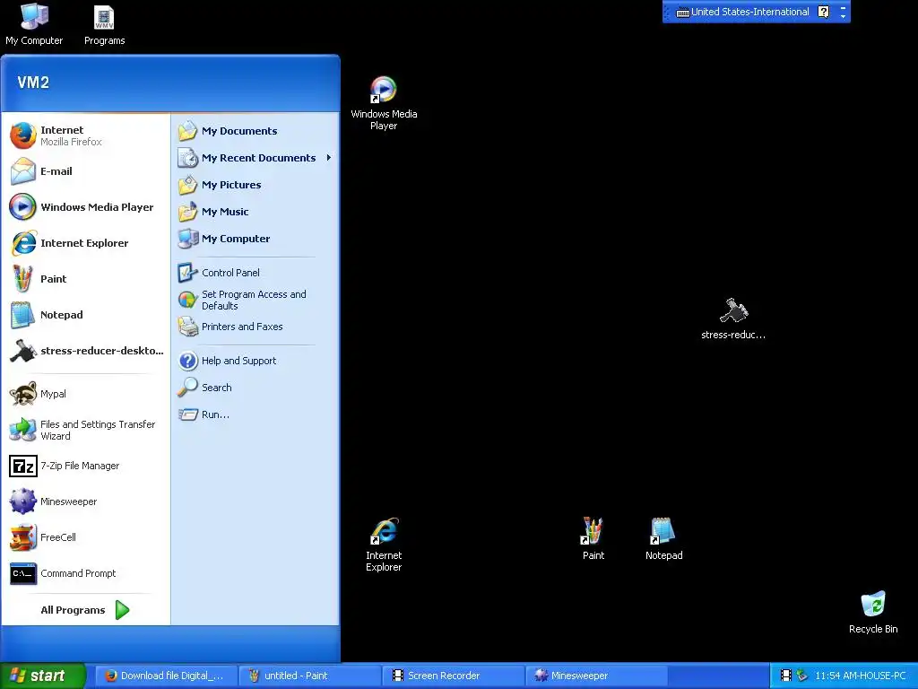Image resolution: width=918 pixels, height=689 pixels.
Task: Select Notepad desktop shortcut
Action: (664, 538)
